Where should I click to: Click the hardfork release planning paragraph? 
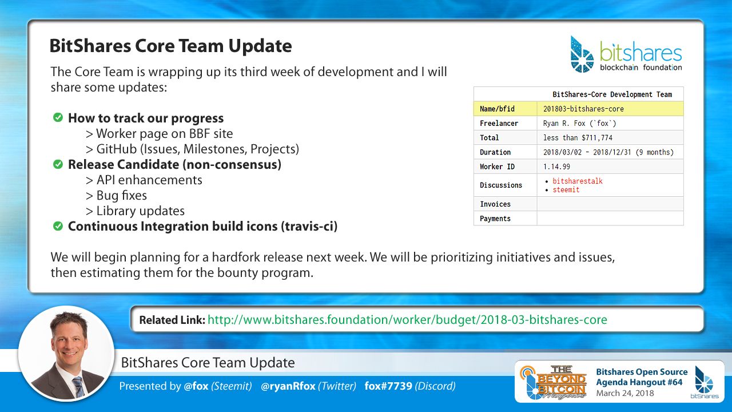click(x=333, y=265)
